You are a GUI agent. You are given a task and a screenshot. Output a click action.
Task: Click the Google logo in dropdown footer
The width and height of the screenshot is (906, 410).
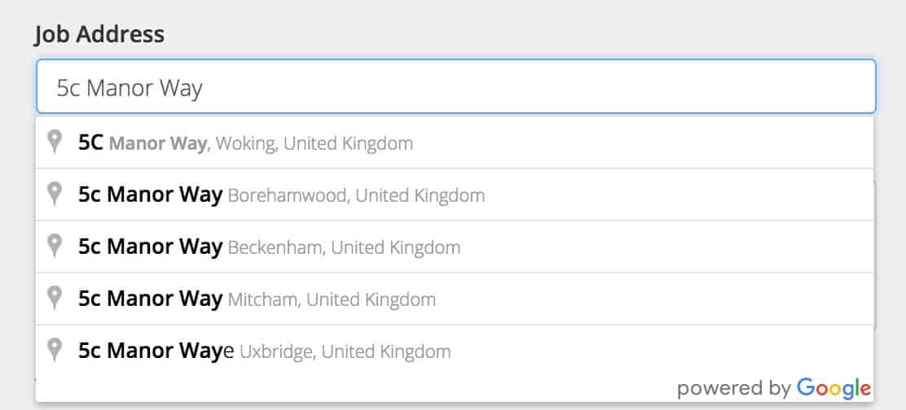coord(833,389)
